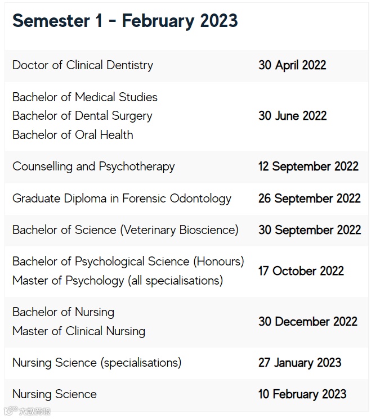Click Bachelor of Dental Surgery entry
380x419 pixels.
click(x=82, y=116)
